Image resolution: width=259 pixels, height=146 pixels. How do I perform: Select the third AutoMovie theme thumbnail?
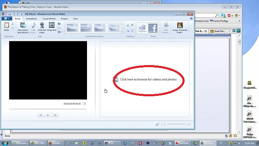click(100, 28)
